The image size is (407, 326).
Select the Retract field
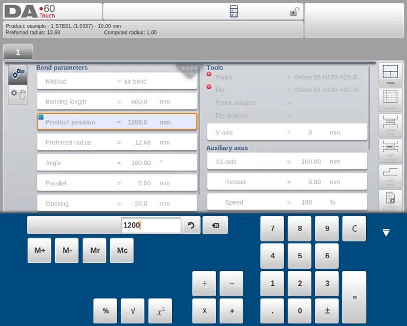287,182
